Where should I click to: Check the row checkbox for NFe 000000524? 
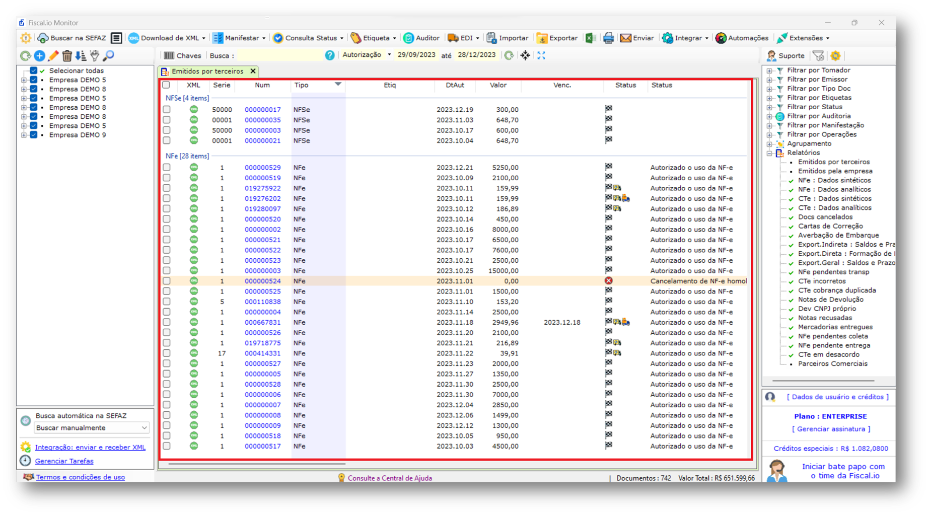click(167, 281)
